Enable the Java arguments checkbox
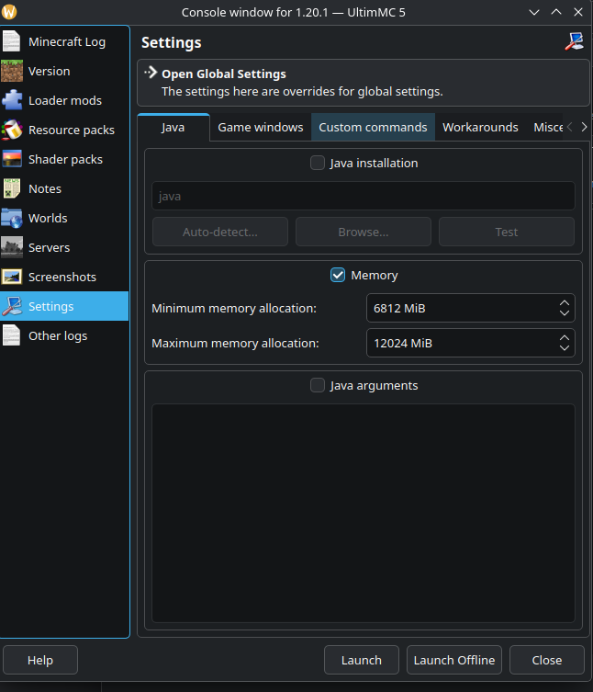This screenshot has height=692, width=593. [x=318, y=385]
